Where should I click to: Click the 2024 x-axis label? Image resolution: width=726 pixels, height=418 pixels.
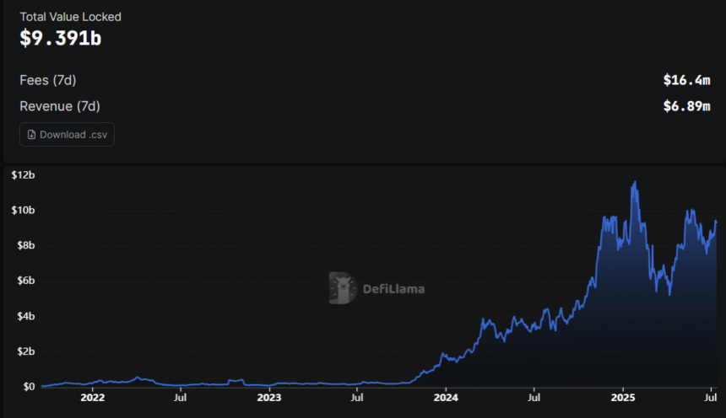(x=446, y=396)
